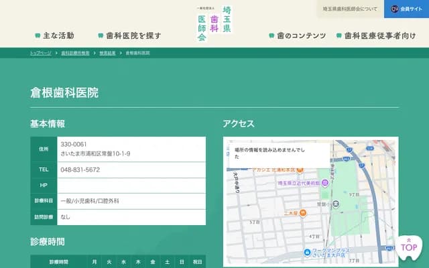Select the アカシエ 北浦和本店 restaurant marker
Screen dimensions: 429x268
coord(300,170)
